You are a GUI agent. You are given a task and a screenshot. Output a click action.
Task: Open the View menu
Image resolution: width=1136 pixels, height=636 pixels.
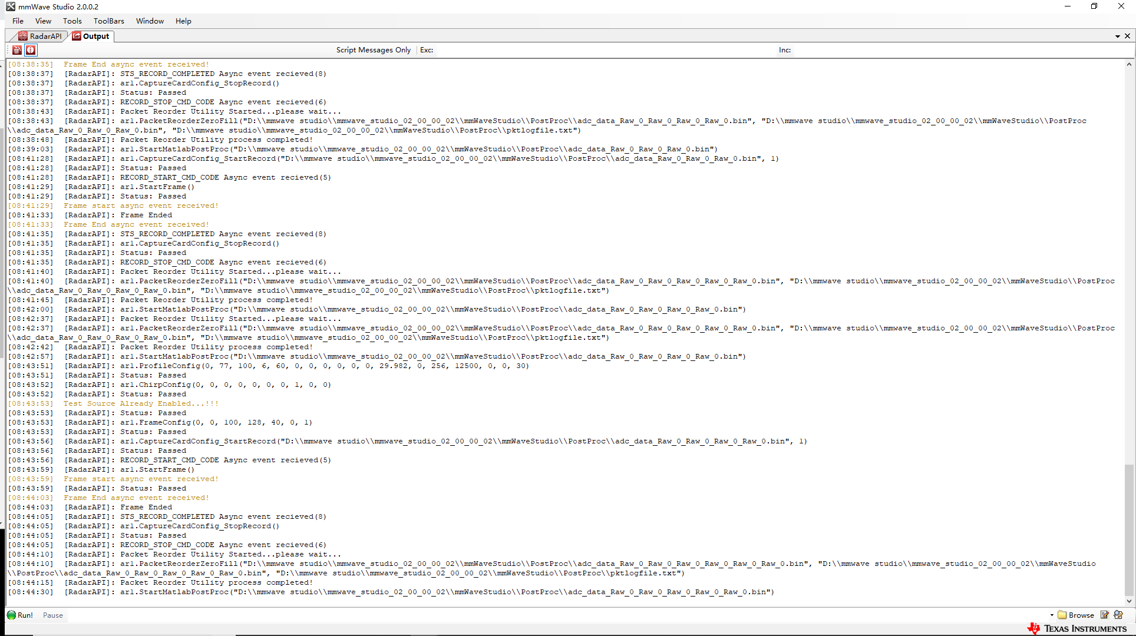[x=43, y=21]
